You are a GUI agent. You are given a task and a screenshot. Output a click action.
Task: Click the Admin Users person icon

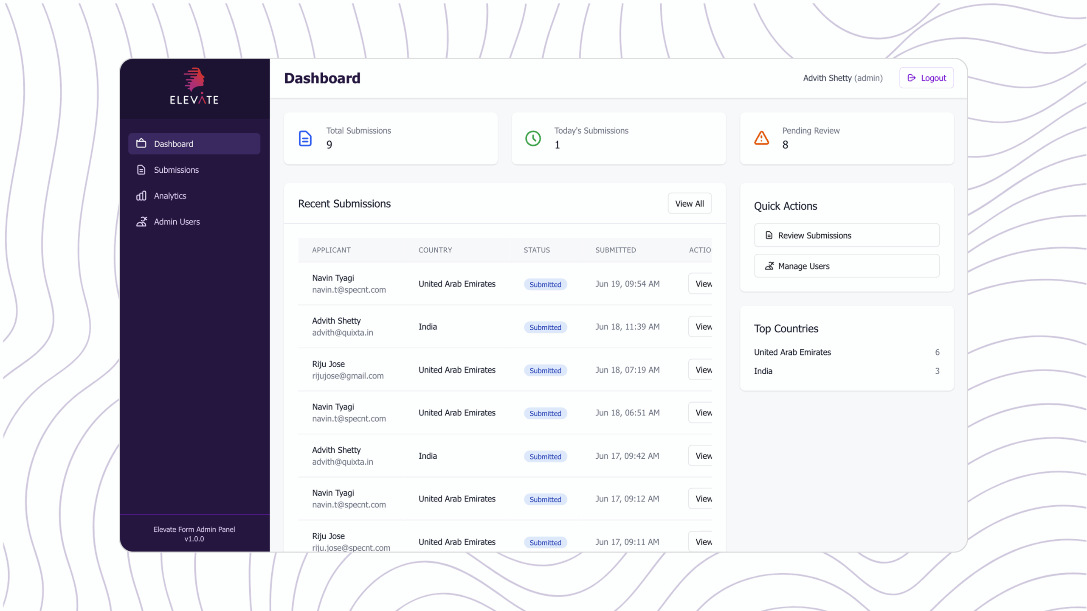click(x=141, y=221)
